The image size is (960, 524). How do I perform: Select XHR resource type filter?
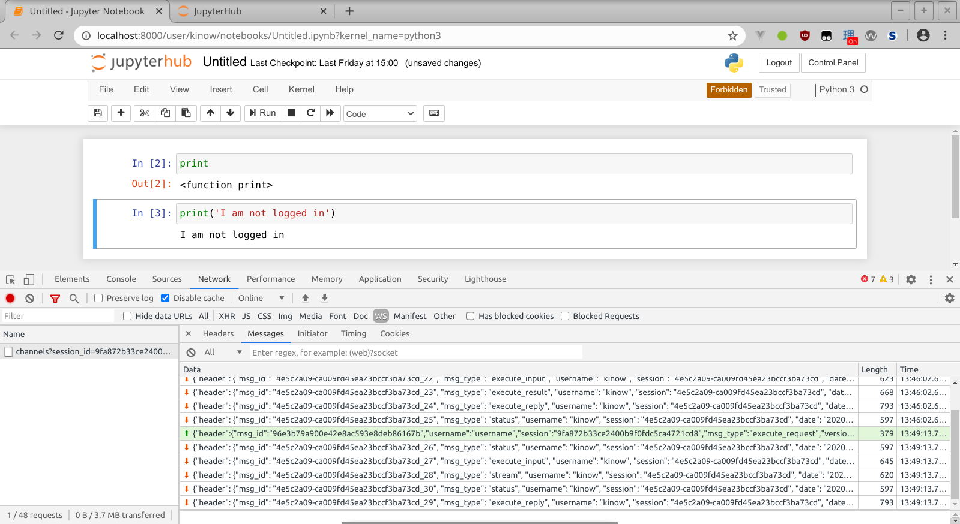tap(227, 316)
